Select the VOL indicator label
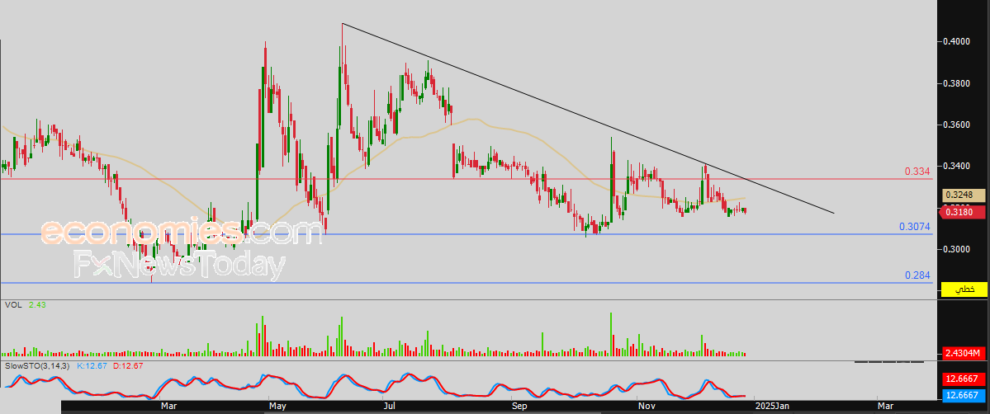This screenshot has height=414, width=990. pos(13,305)
